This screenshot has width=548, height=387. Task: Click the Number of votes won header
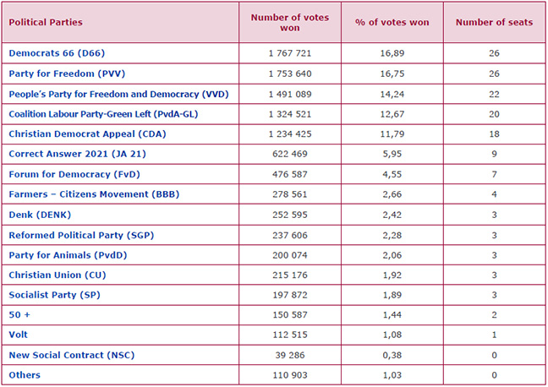(290, 23)
